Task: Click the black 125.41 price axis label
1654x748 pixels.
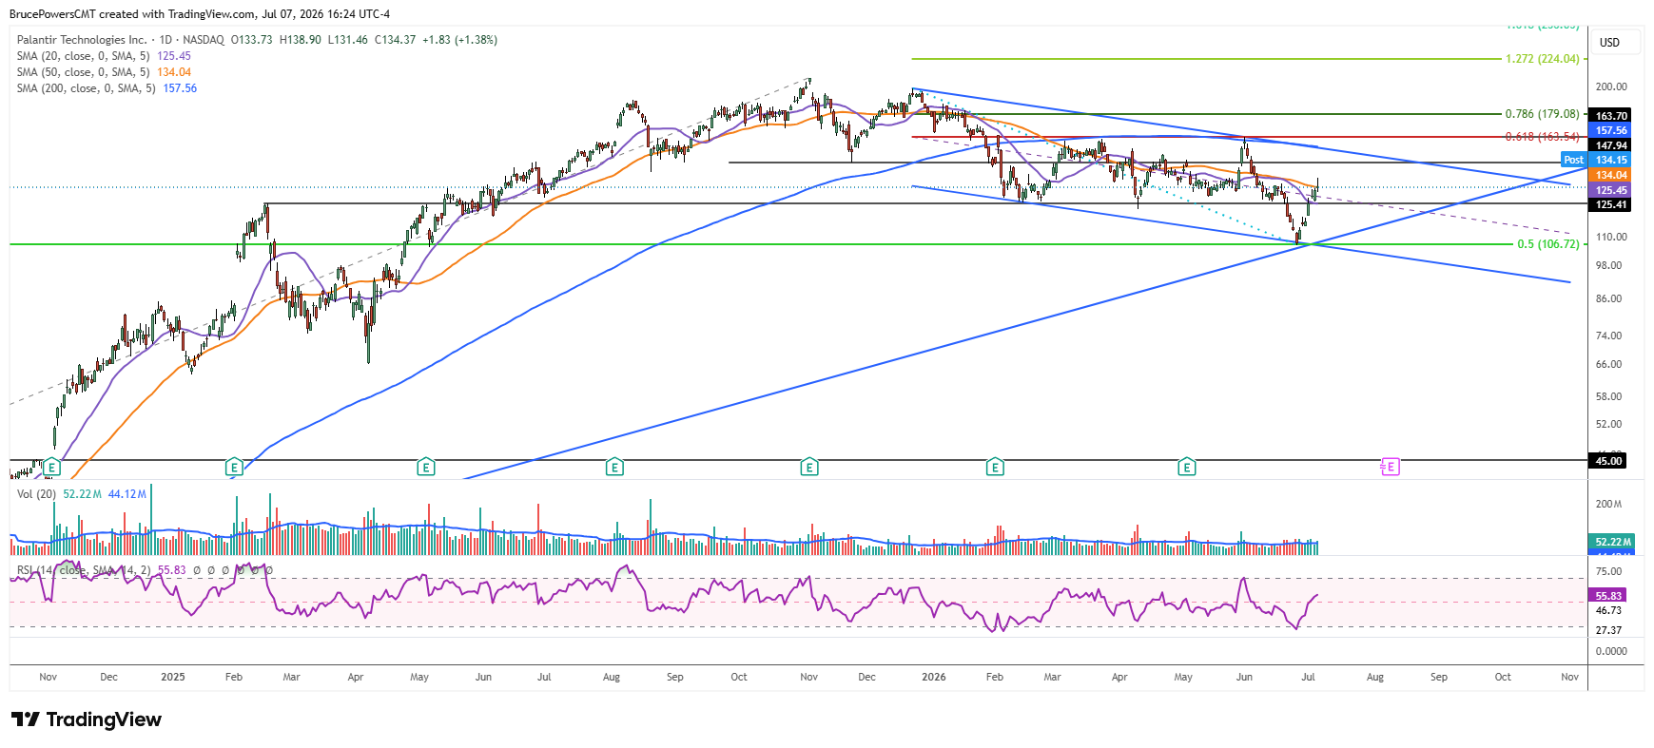Action: click(x=1611, y=204)
